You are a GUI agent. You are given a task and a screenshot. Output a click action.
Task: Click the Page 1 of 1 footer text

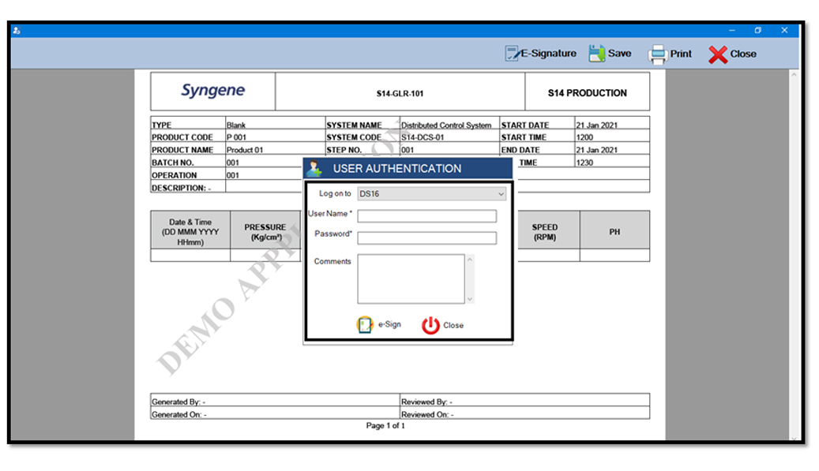point(385,425)
